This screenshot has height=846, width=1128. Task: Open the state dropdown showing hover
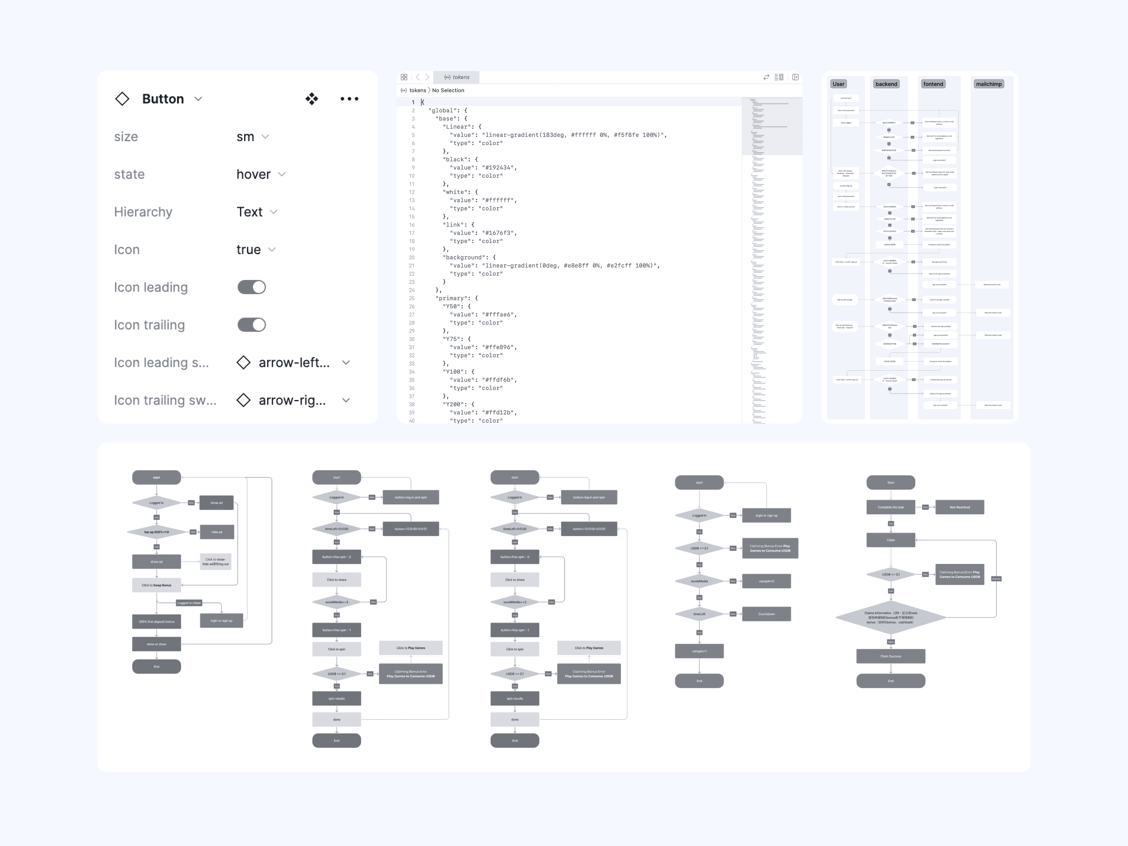coord(261,174)
